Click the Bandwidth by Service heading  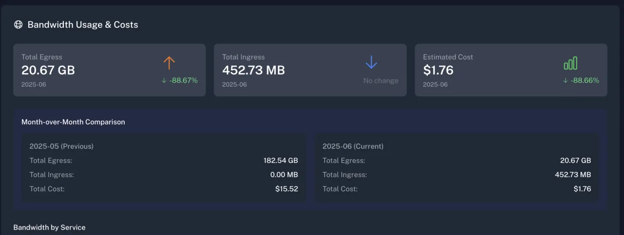[x=49, y=228]
